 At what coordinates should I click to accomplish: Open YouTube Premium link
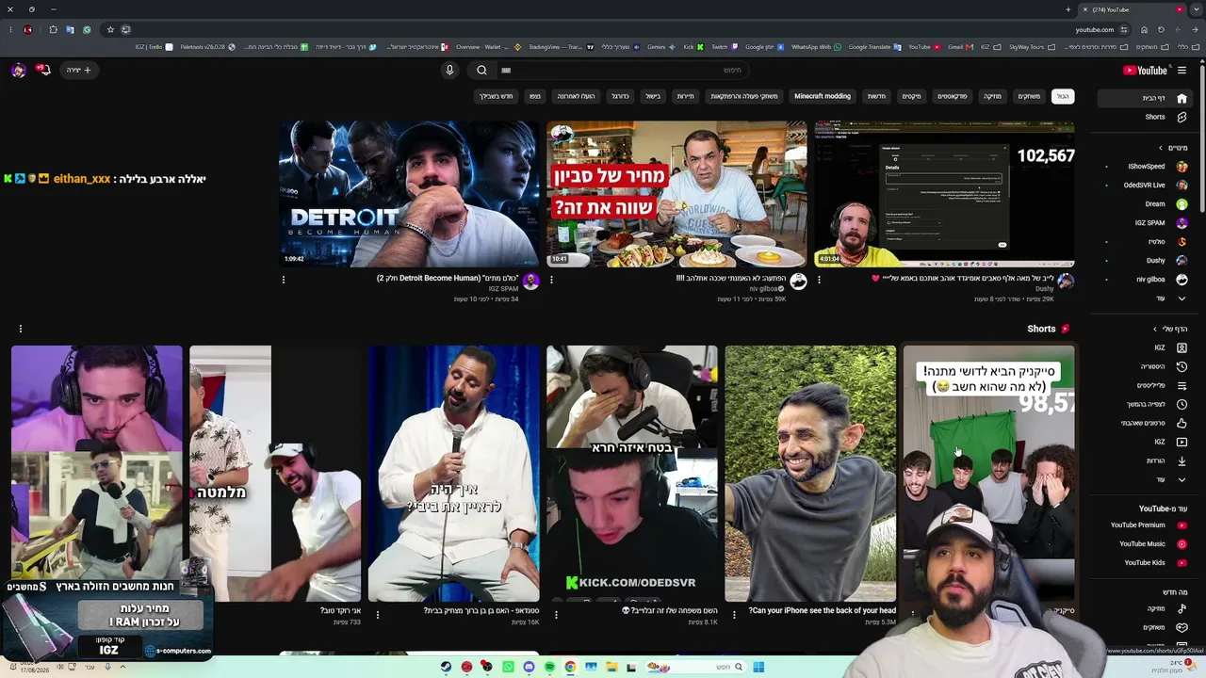[x=1147, y=525]
